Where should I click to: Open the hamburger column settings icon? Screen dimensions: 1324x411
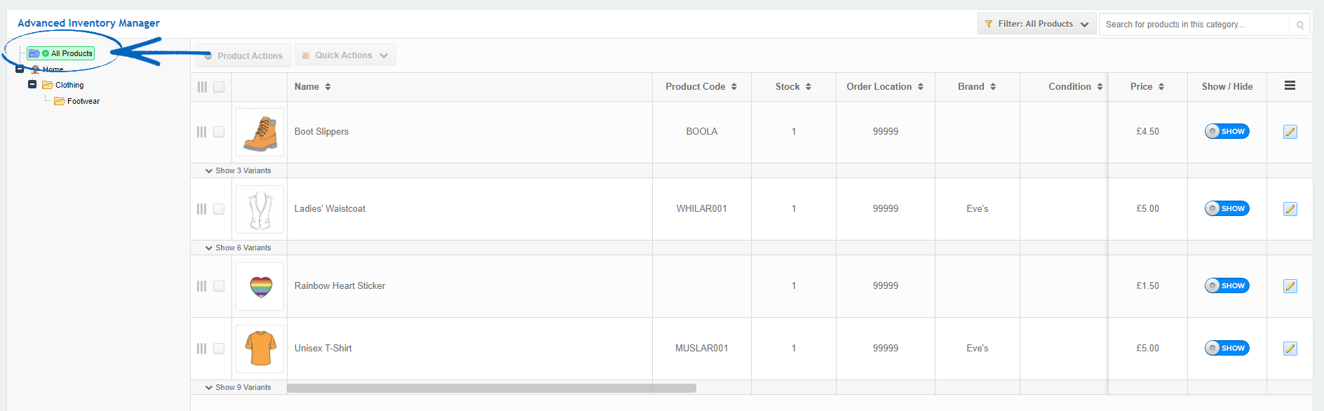(x=1290, y=86)
